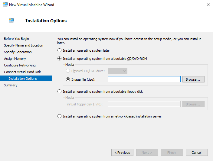Click the wizard icon in title bar
Viewport: 213px width, 161px height.
[5, 5]
